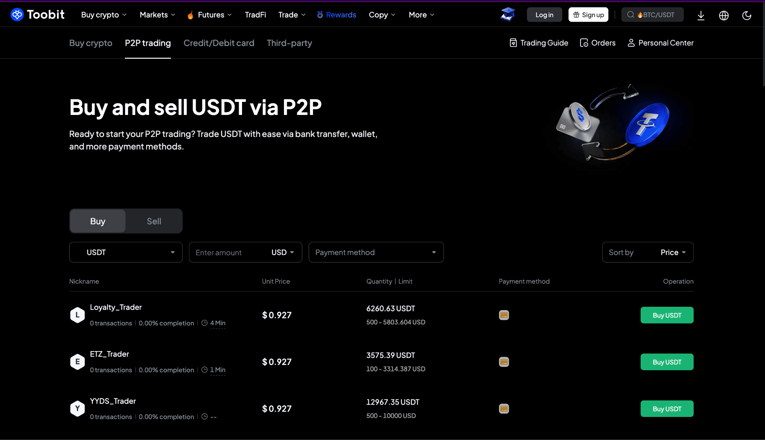Open the Orders link

click(x=598, y=43)
